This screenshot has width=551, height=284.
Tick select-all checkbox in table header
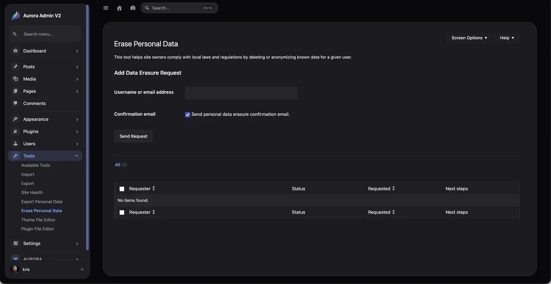[122, 189]
